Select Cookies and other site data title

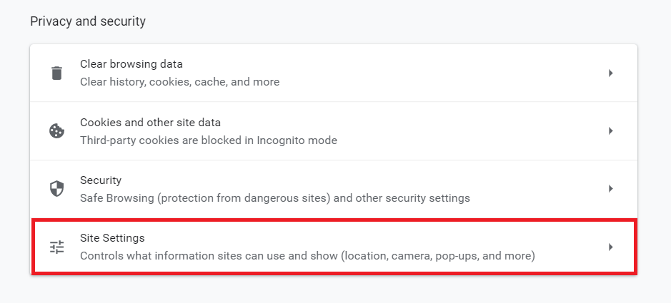[150, 123]
